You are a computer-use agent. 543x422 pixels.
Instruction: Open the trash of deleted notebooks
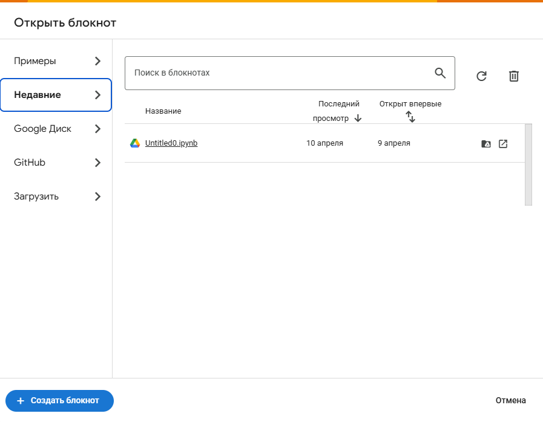(514, 76)
